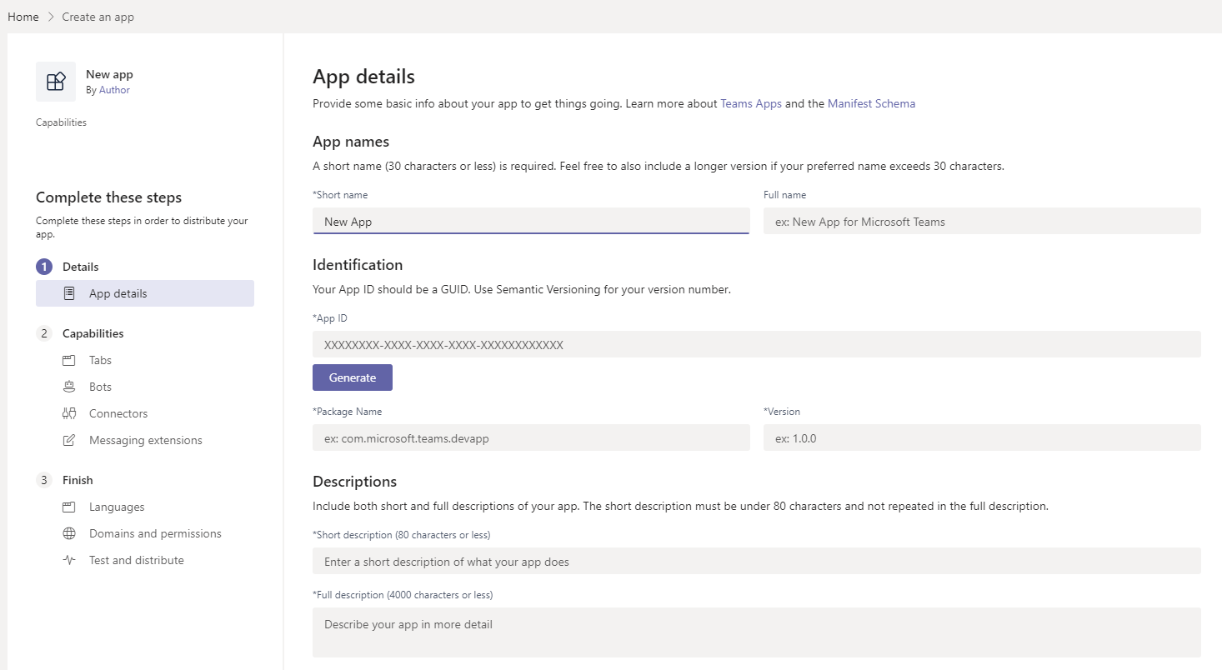Follow the Teams Apps link

tap(751, 104)
